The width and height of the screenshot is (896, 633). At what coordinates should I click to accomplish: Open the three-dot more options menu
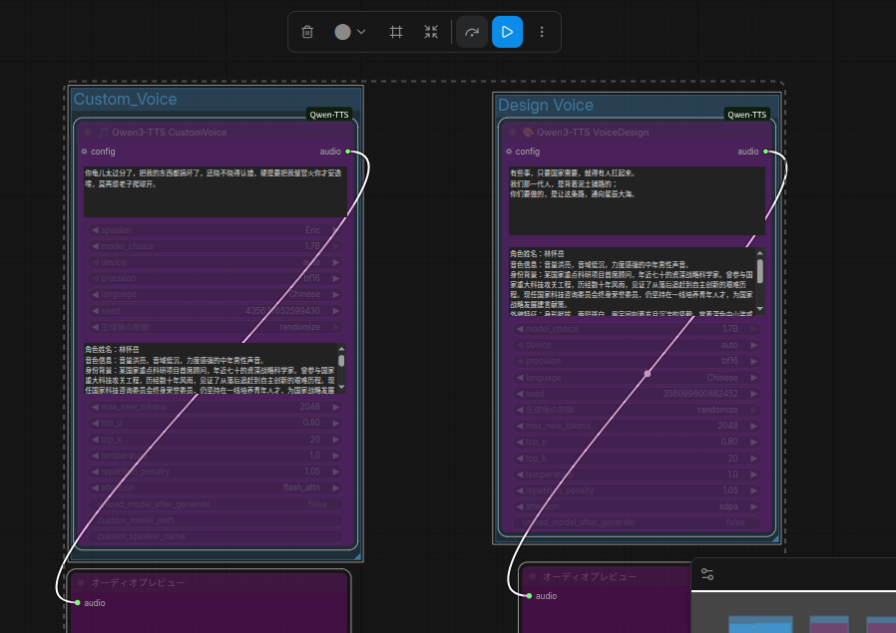click(x=542, y=32)
